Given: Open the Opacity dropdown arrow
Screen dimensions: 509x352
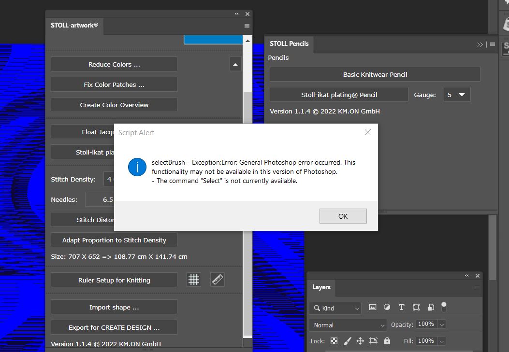Looking at the screenshot, I should click(442, 324).
